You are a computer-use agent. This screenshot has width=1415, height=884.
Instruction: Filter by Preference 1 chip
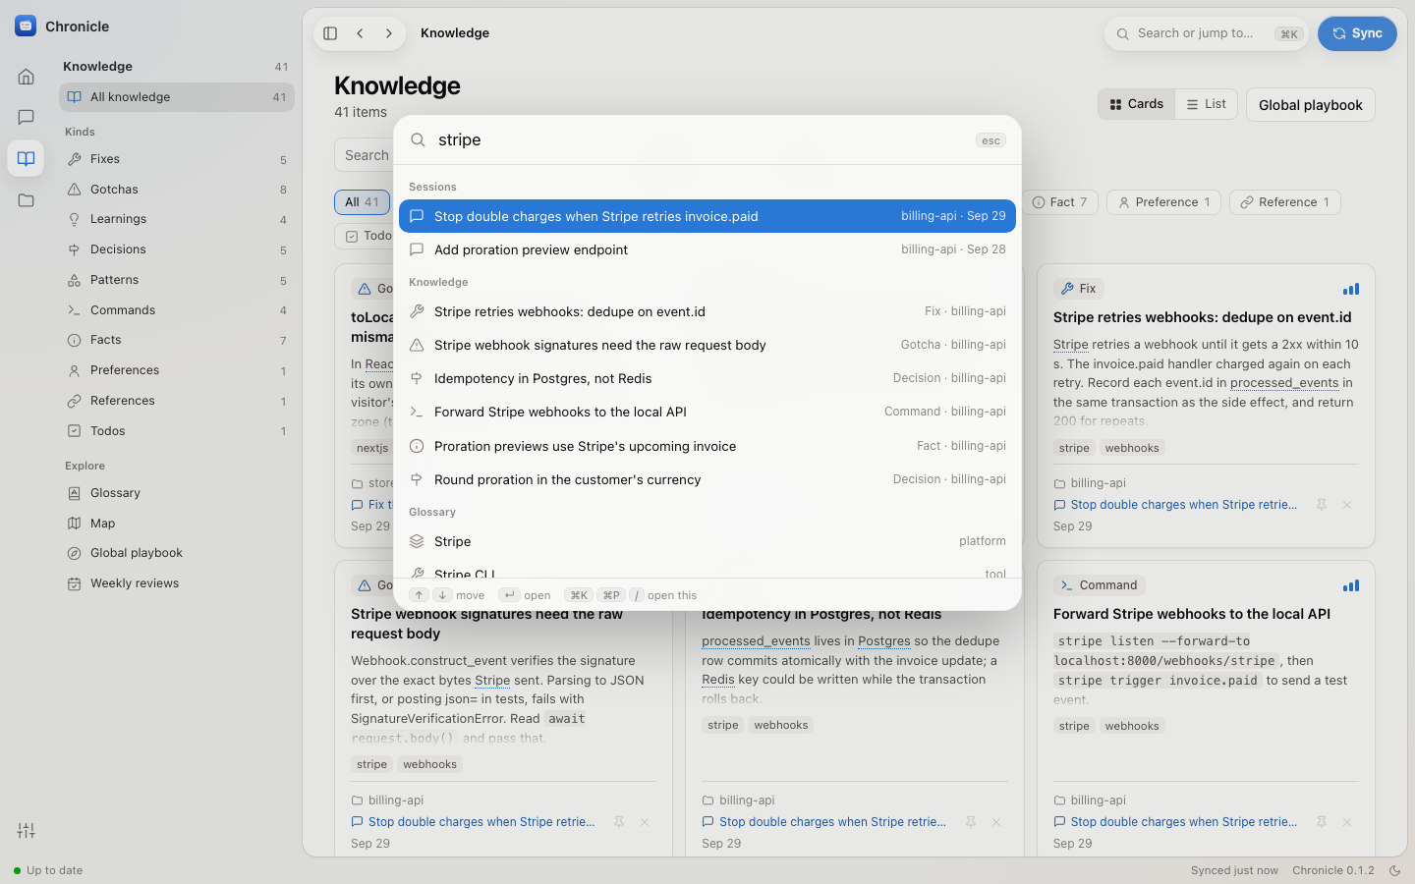pos(1163,202)
